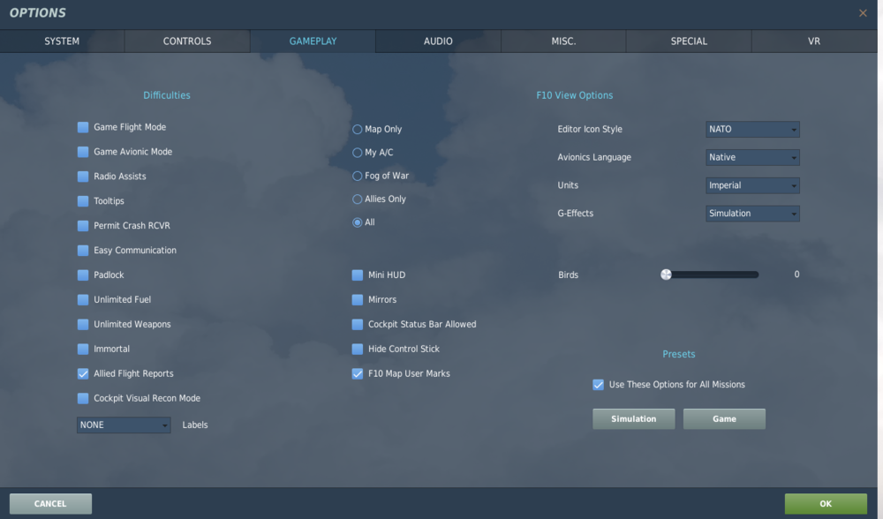Viewport: 883px width, 519px height.
Task: Apply the Simulation preset
Action: (x=633, y=418)
